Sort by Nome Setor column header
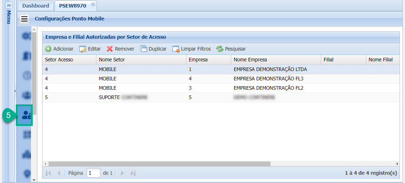The height and width of the screenshot is (183, 405). tap(141, 60)
